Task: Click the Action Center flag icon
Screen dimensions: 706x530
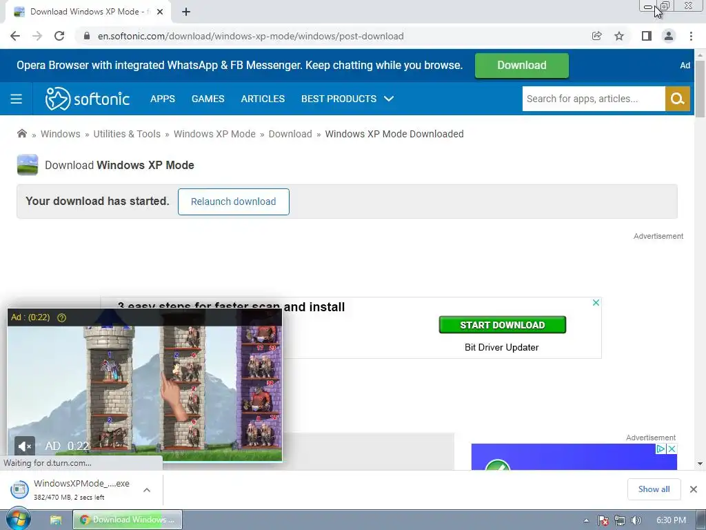Action: [603, 520]
